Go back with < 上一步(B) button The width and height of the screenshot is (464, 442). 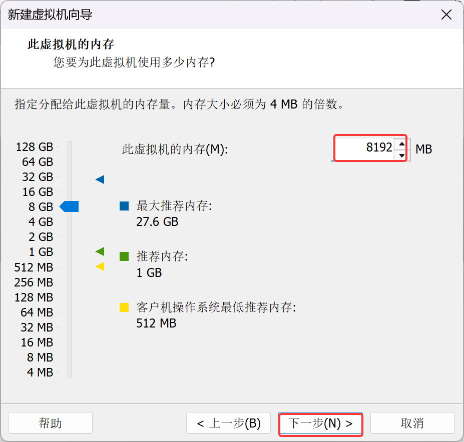coord(228,423)
